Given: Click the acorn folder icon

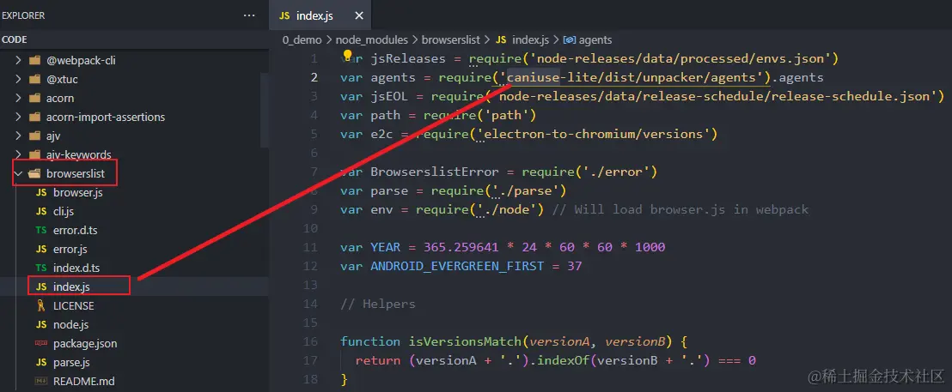Looking at the screenshot, I should point(34,98).
